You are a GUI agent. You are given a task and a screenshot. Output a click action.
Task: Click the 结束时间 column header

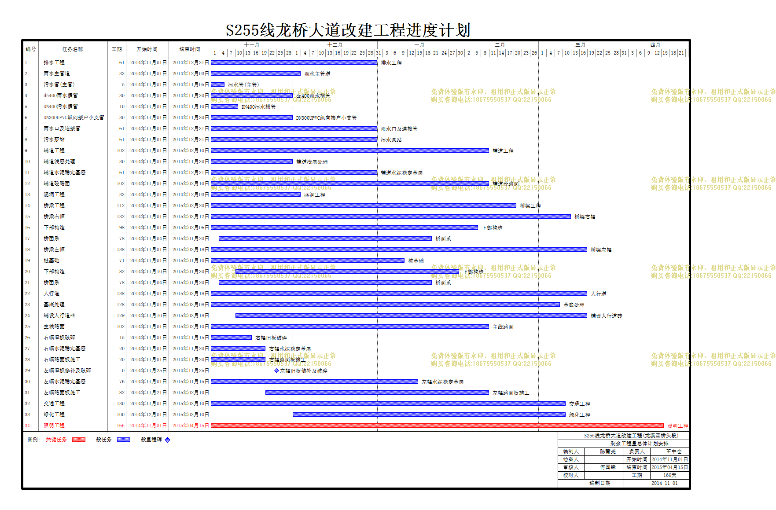(x=190, y=49)
